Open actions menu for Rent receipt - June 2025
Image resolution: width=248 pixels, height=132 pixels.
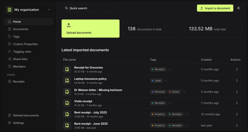[x=237, y=126]
